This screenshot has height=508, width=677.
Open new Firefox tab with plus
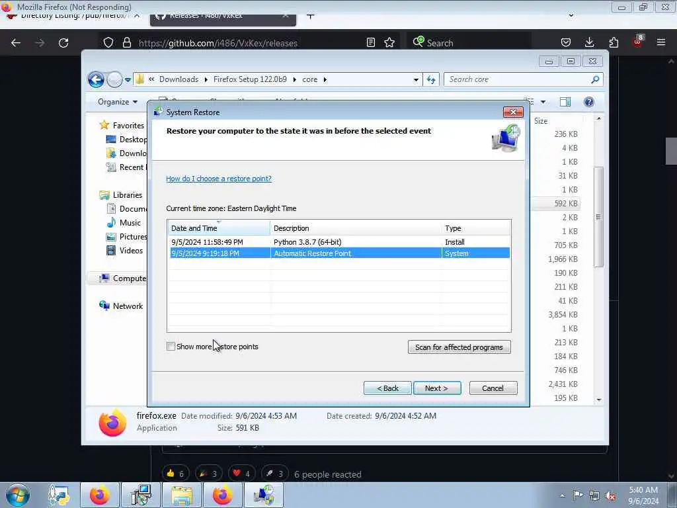311,17
